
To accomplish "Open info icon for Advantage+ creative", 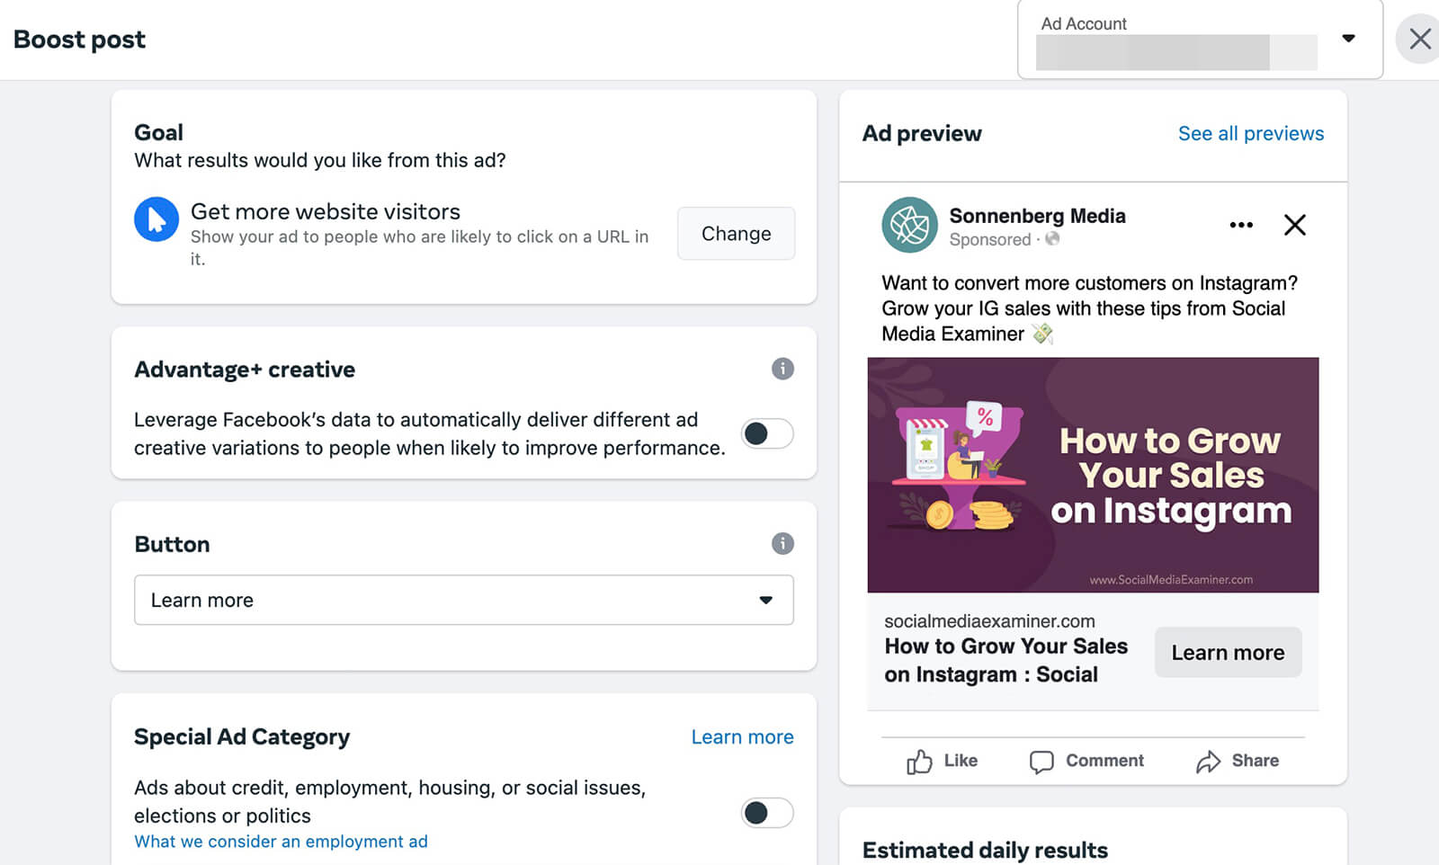I will click(782, 369).
